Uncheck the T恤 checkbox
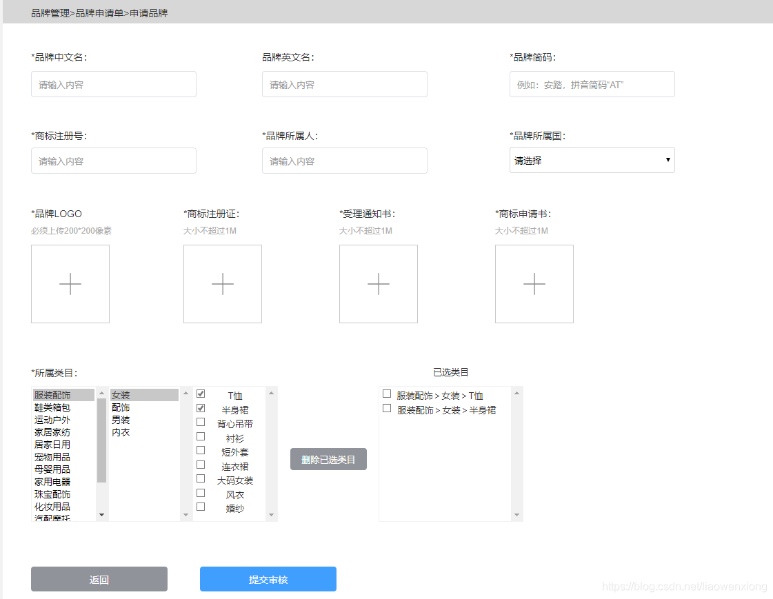Image resolution: width=773 pixels, height=599 pixels. (200, 394)
